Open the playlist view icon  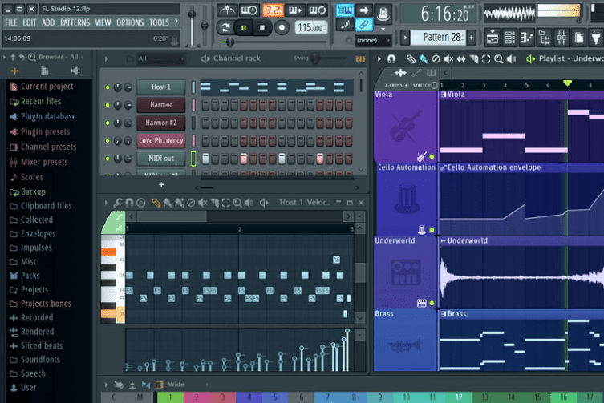(x=493, y=38)
